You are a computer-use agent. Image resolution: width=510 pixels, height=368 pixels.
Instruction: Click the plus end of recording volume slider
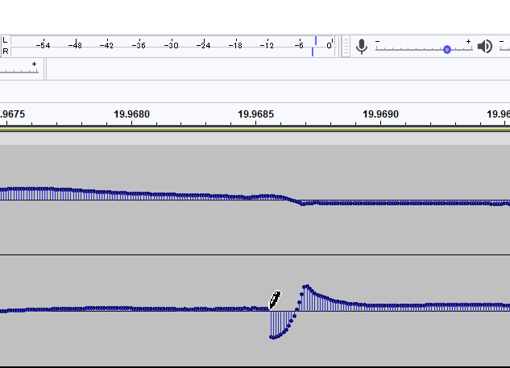(x=468, y=40)
